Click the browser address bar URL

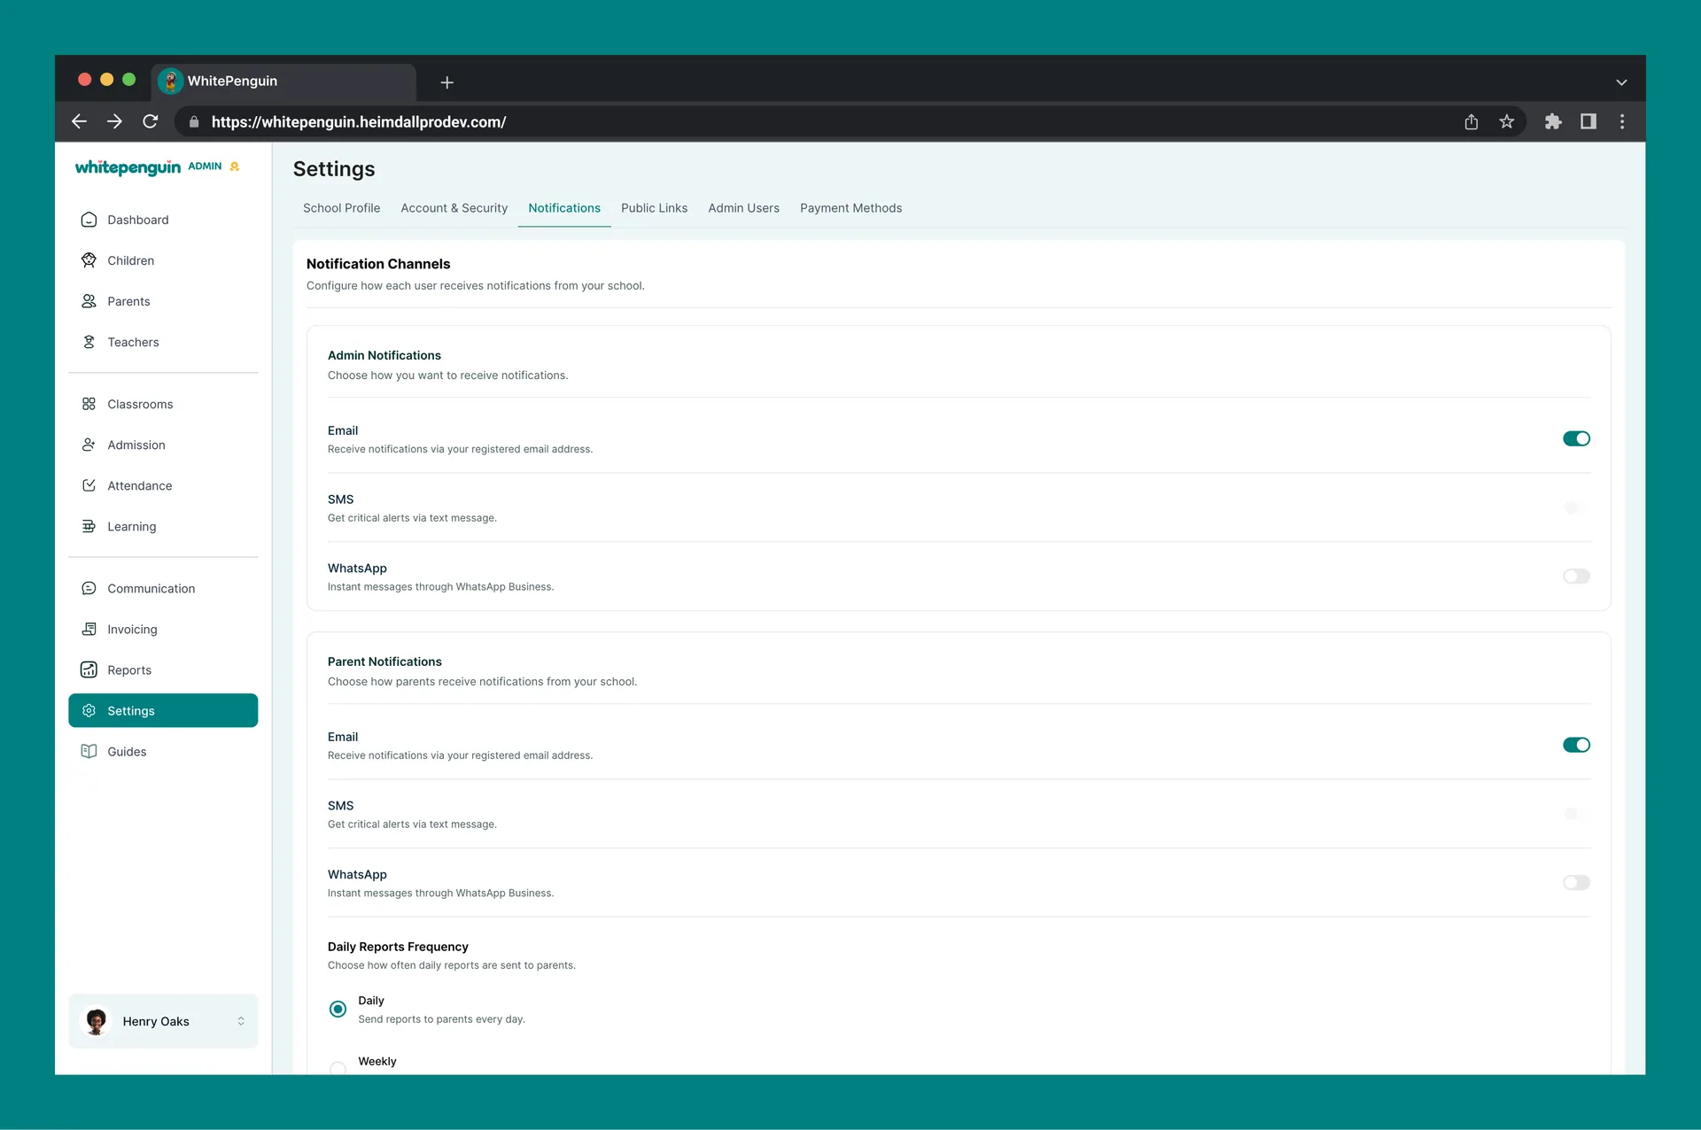[359, 122]
